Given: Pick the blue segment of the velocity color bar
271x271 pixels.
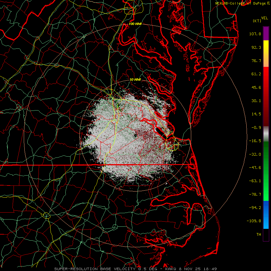Looking at the screenshot, I should 266,215.
